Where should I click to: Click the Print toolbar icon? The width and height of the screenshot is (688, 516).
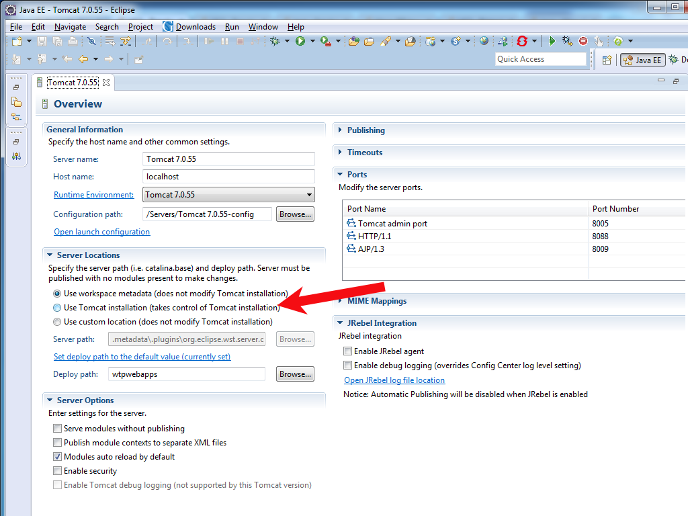[73, 41]
